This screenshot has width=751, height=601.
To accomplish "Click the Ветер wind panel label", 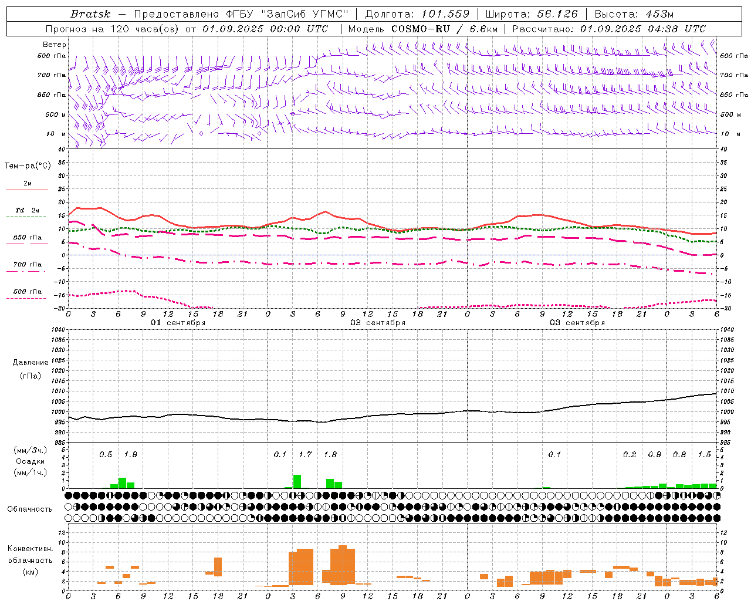I will click(x=55, y=45).
